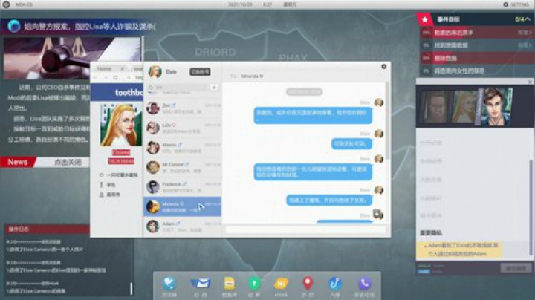Click the gavel news image
535x300 pixels.
(x=71, y=58)
